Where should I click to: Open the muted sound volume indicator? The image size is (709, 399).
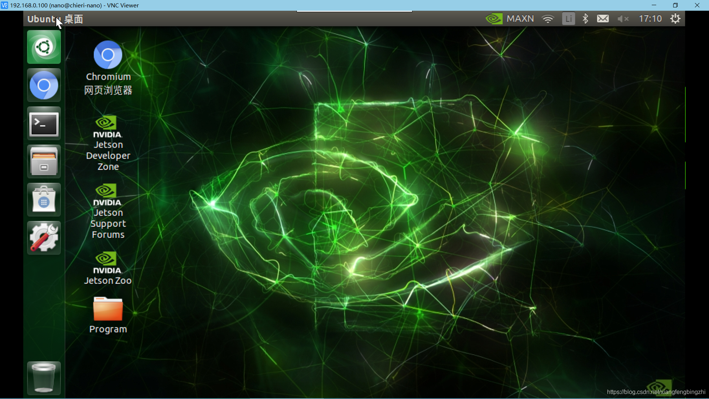[623, 18]
